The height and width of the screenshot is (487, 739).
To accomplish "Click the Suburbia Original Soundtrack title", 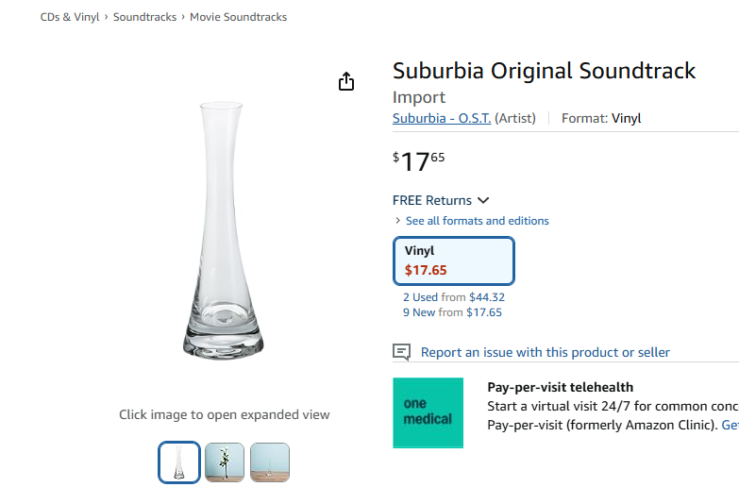I will point(544,71).
